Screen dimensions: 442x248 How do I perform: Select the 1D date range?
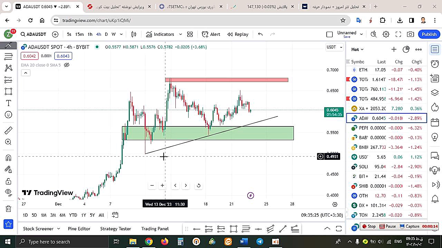point(25,215)
